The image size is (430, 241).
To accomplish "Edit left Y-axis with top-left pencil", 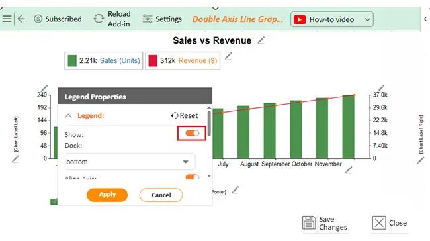I will click(44, 88).
